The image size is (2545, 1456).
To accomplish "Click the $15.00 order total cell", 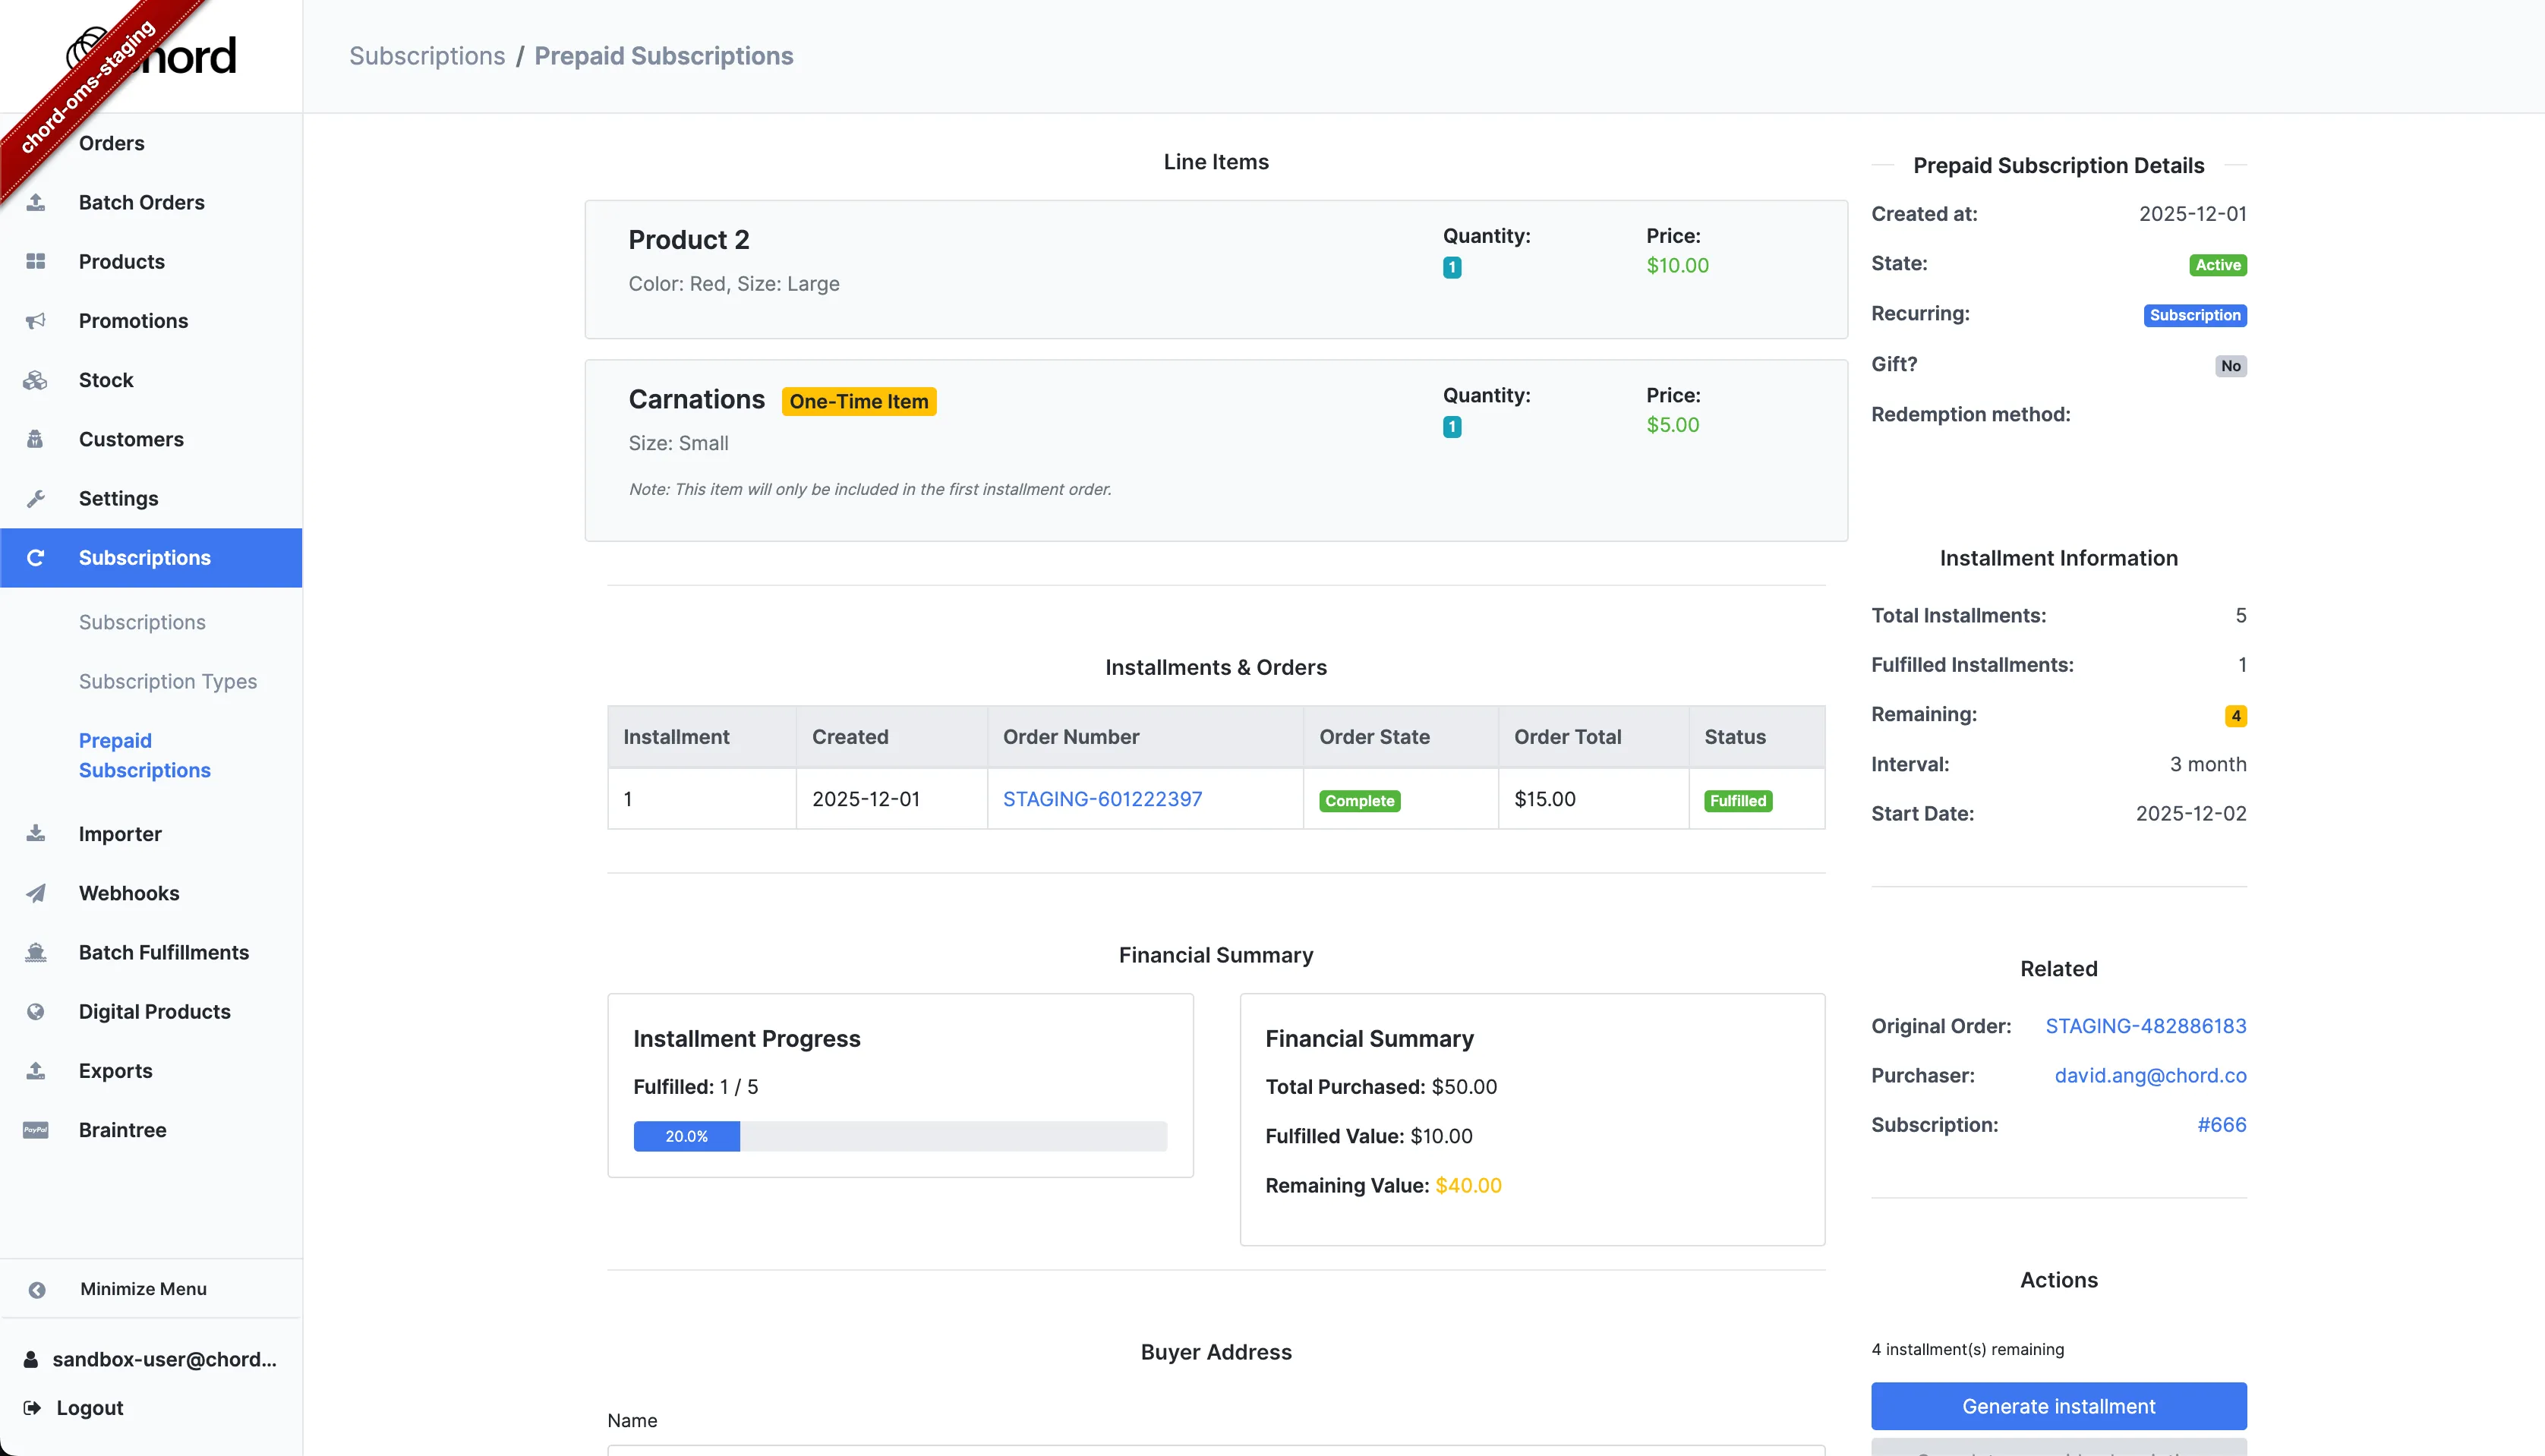I will (x=1593, y=799).
